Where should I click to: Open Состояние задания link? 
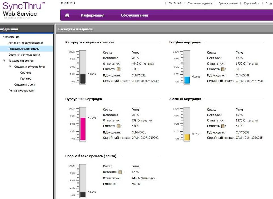click(200, 3)
